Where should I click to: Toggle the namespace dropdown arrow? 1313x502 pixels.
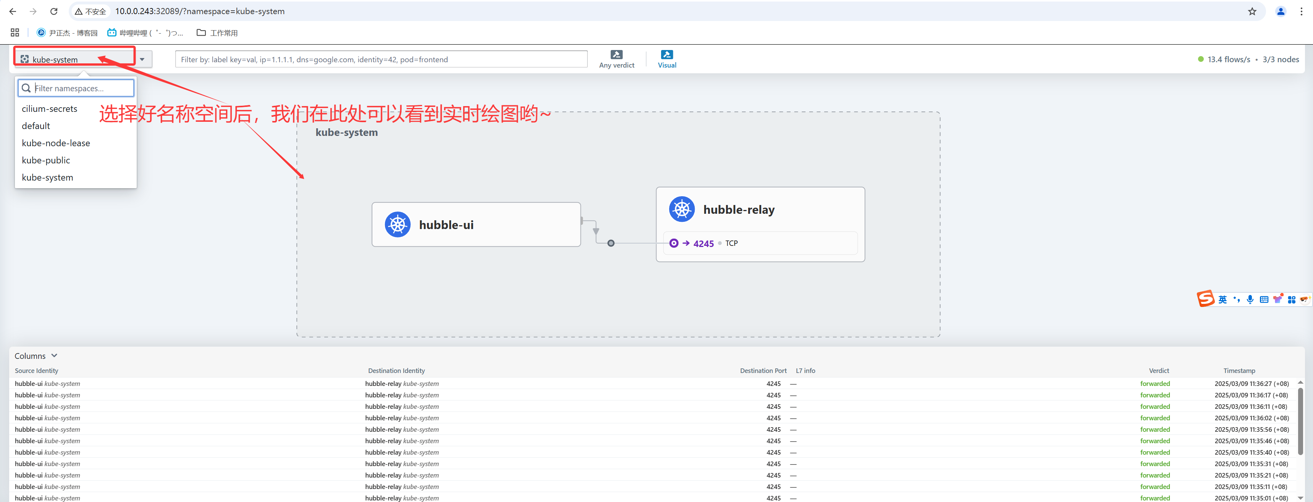[x=142, y=60]
